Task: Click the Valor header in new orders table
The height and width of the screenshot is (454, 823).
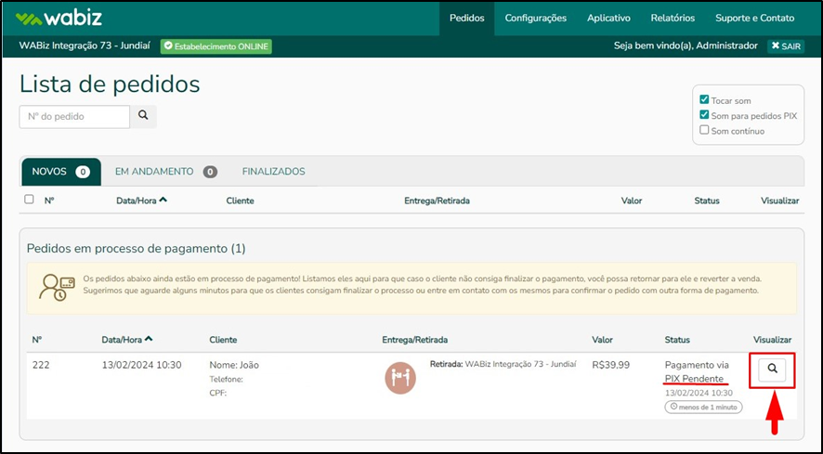Action: tap(632, 201)
